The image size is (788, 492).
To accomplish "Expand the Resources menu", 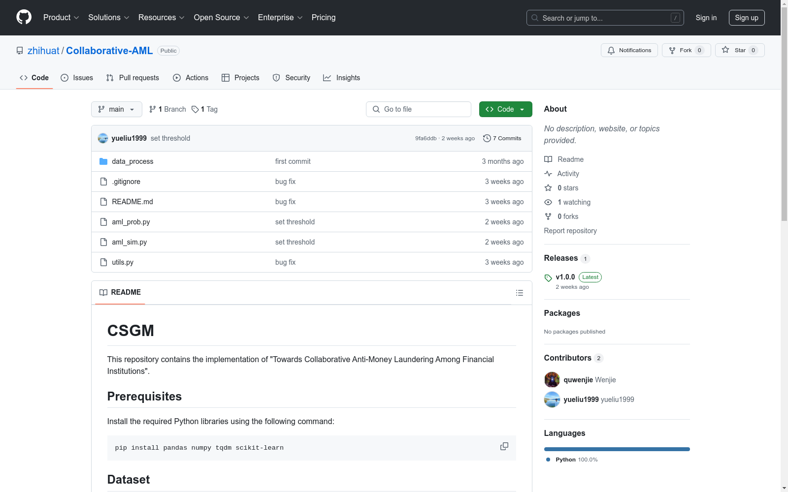I will point(162,17).
